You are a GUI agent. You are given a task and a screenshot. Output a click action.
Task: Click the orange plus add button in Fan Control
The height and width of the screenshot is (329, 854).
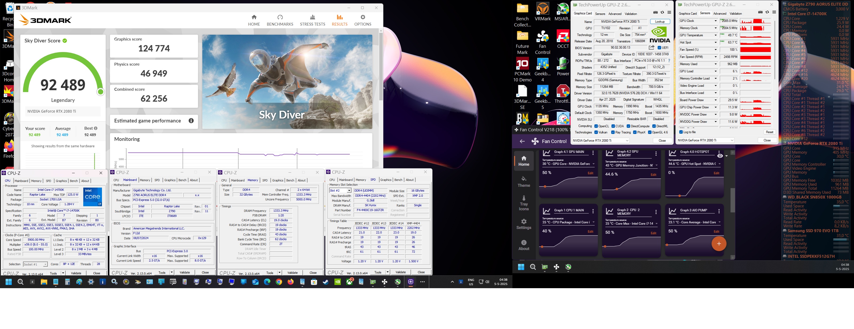coord(719,244)
